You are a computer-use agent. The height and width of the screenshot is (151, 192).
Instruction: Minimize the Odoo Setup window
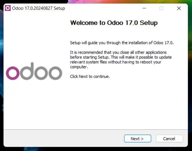tap(144, 8)
